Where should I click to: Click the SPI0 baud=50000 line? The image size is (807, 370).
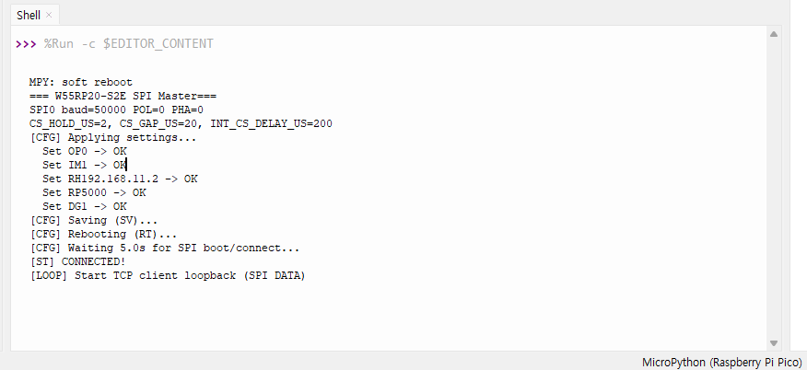click(x=116, y=110)
